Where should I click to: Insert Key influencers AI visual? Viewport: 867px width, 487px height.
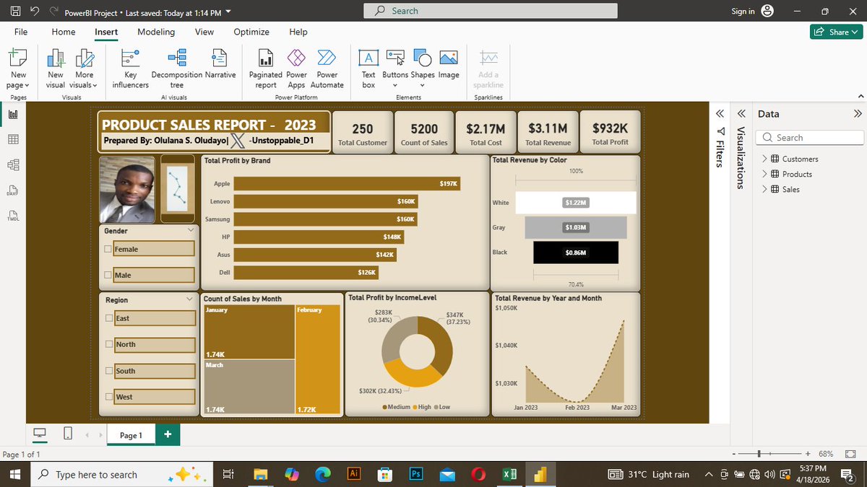[x=131, y=69]
